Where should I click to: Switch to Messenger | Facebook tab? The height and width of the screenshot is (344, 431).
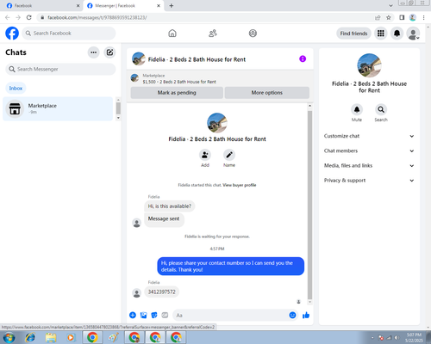(123, 6)
